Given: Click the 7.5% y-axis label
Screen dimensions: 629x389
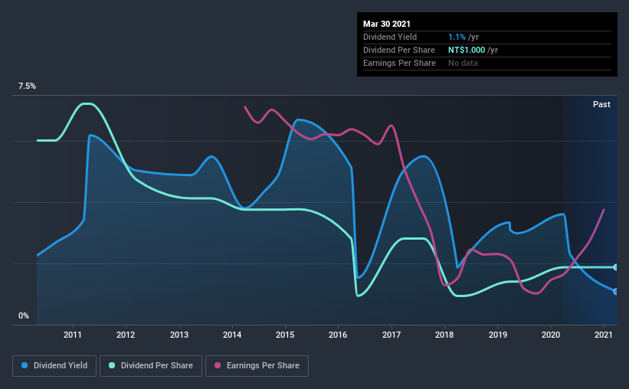Looking at the screenshot, I should point(27,87).
